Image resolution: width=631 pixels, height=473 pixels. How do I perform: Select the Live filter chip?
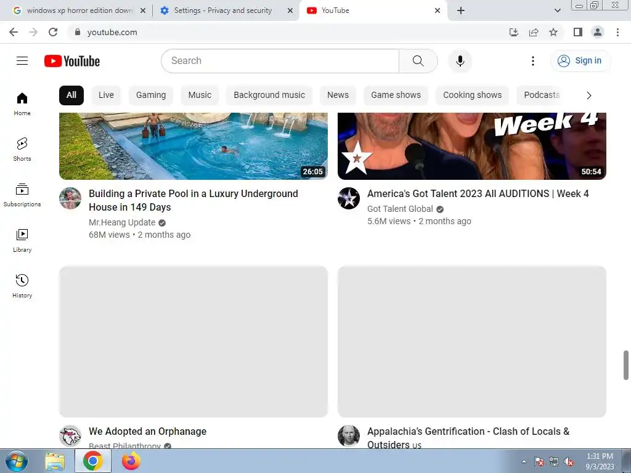(x=106, y=95)
